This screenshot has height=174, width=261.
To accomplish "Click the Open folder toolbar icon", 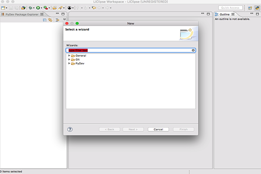I will [x=54, y=8].
